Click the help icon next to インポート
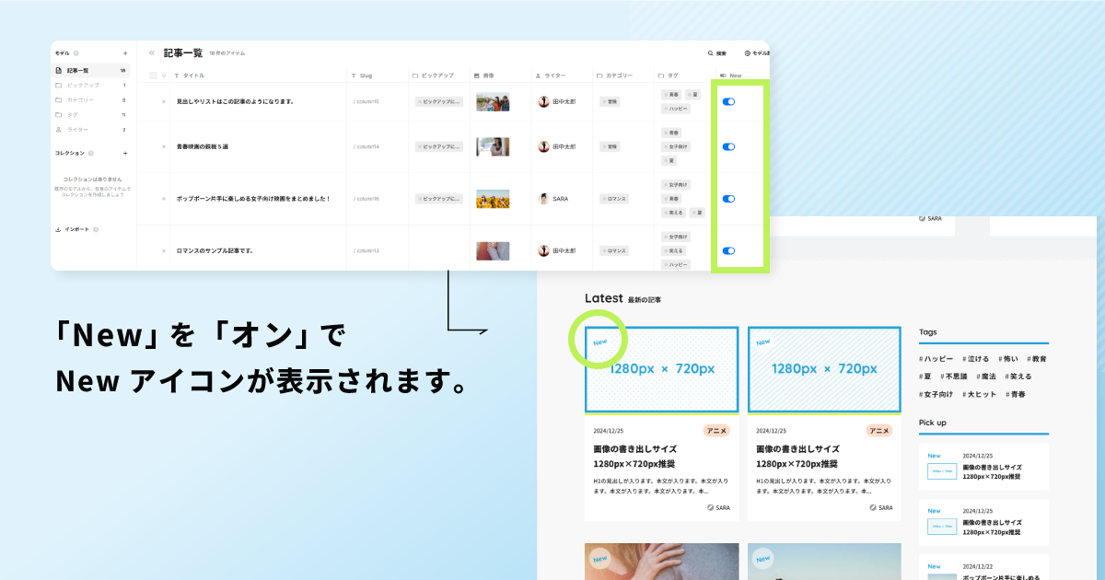This screenshot has width=1105, height=580. 96,229
